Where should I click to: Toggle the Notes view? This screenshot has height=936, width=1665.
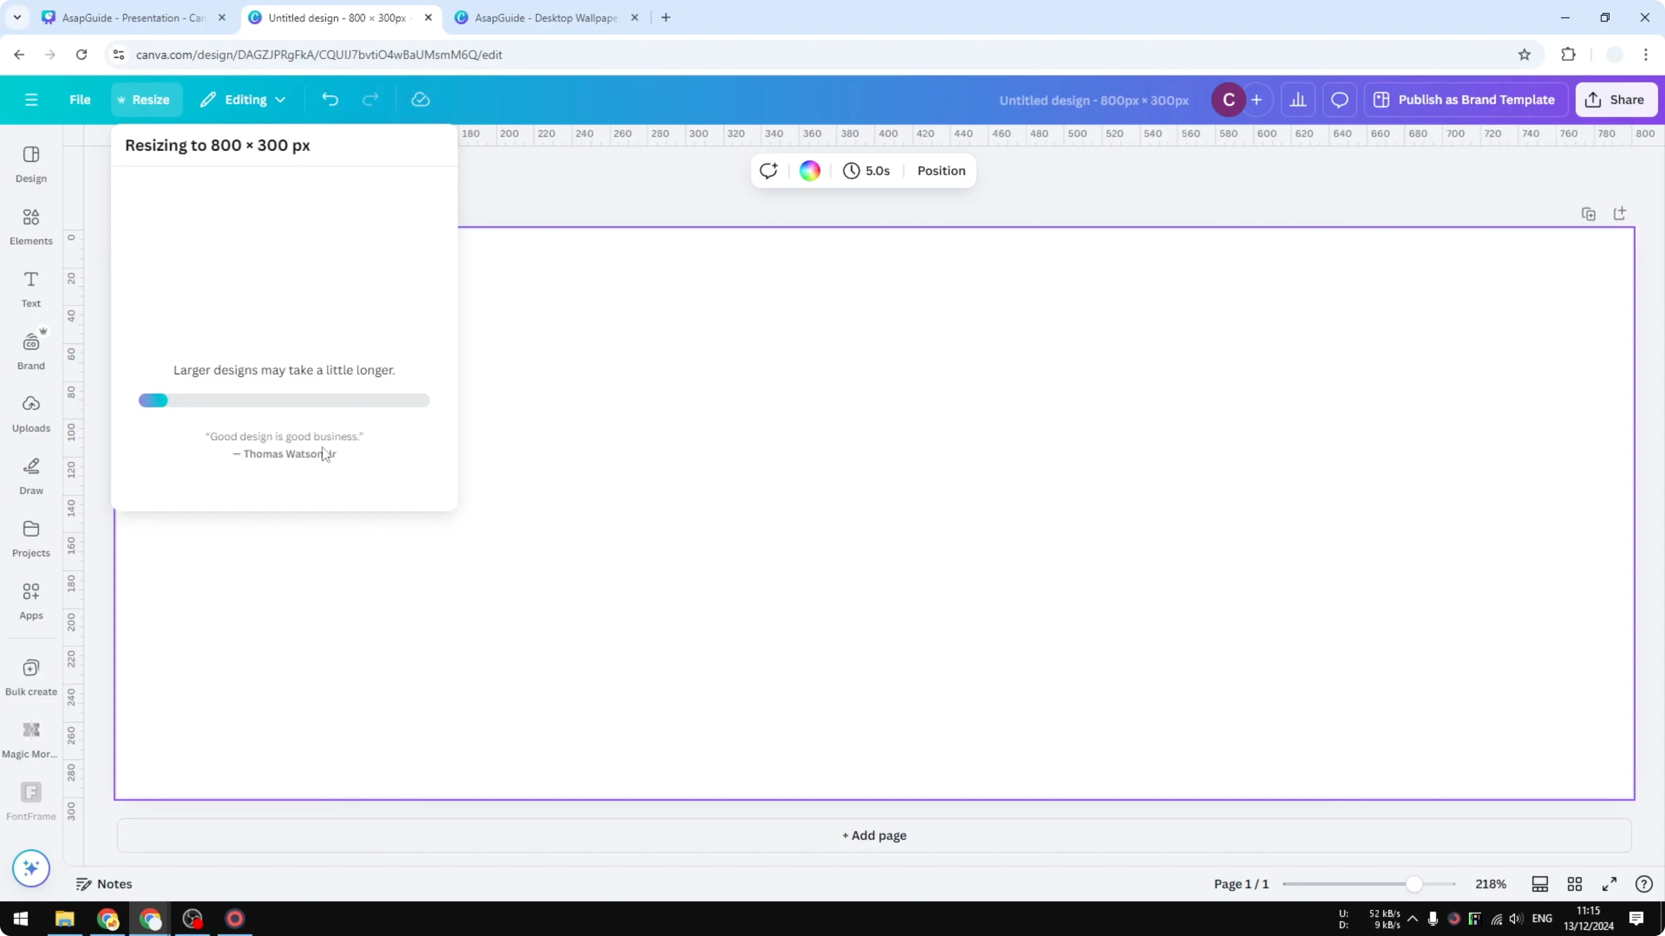(104, 884)
